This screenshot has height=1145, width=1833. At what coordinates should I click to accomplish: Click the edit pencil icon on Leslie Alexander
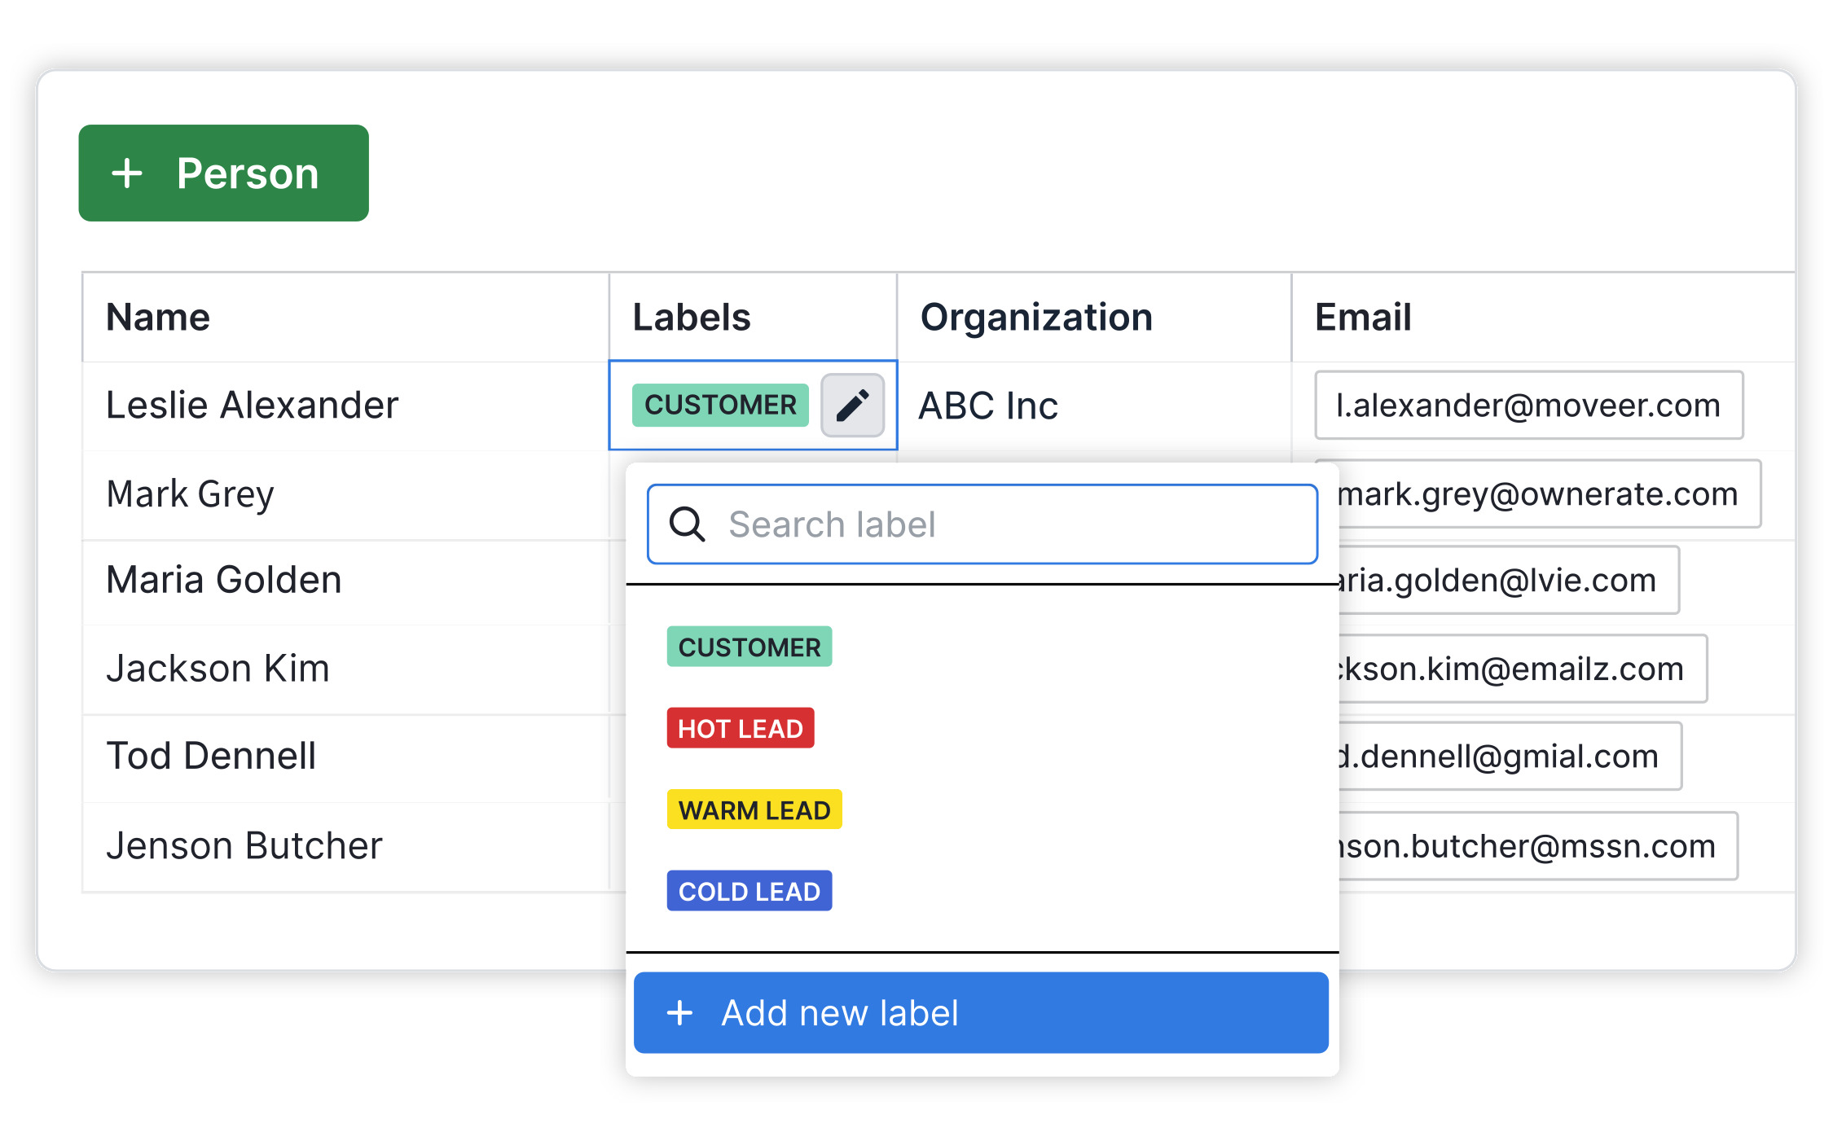pyautogui.click(x=852, y=405)
